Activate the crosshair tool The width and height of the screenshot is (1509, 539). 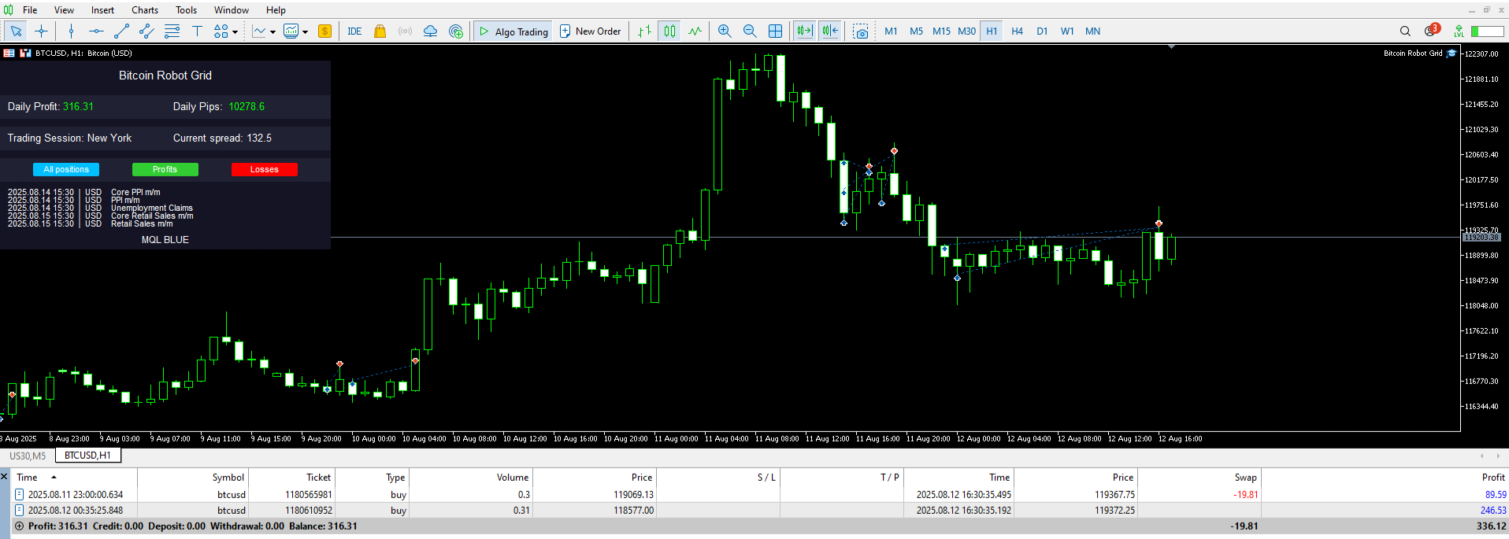click(42, 31)
